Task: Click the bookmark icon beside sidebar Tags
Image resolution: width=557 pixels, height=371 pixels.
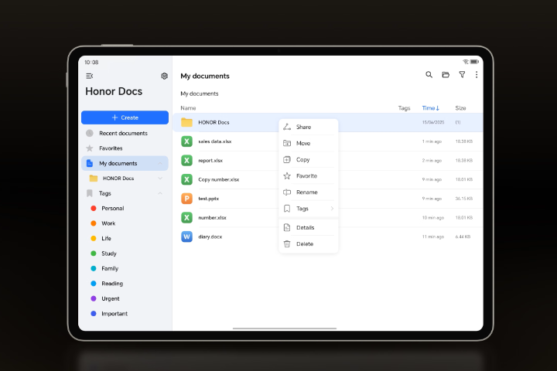Action: (x=90, y=193)
